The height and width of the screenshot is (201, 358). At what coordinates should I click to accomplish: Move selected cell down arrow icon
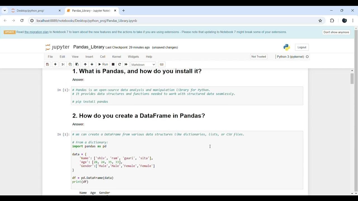(92, 64)
